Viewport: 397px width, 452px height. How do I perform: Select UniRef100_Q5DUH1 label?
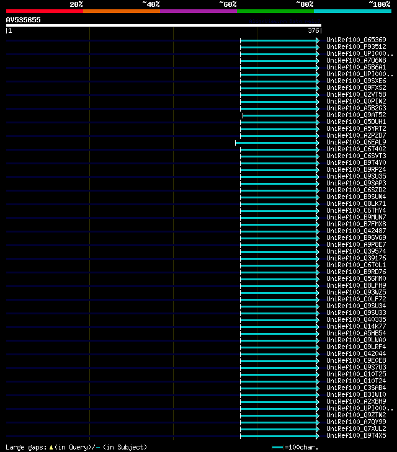coord(356,122)
